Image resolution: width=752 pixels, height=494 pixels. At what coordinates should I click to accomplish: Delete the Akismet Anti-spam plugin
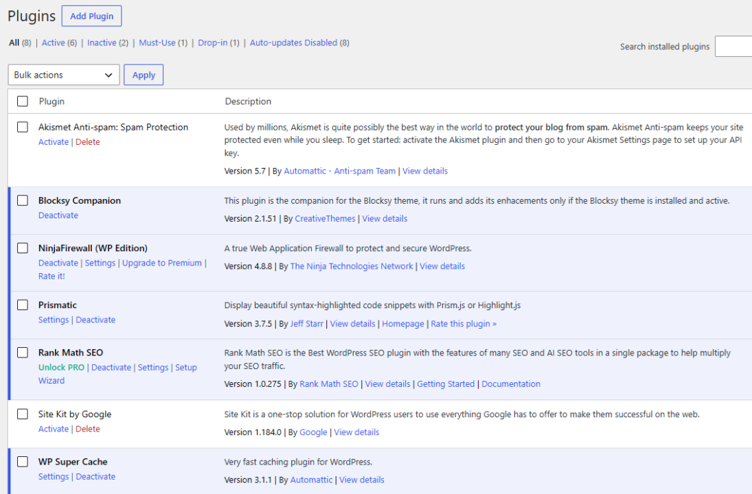tap(88, 142)
